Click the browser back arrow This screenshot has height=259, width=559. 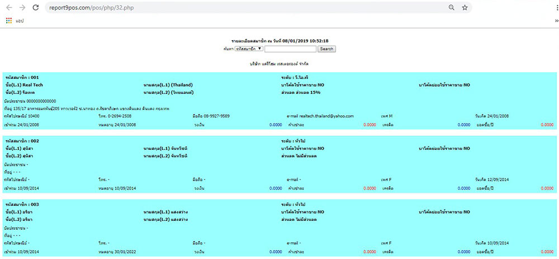coord(8,8)
